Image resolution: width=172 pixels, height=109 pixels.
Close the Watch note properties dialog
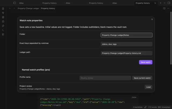(x=152, y=19)
